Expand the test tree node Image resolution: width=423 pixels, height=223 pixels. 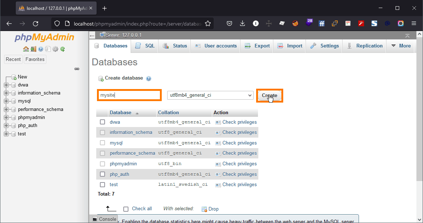[6, 134]
